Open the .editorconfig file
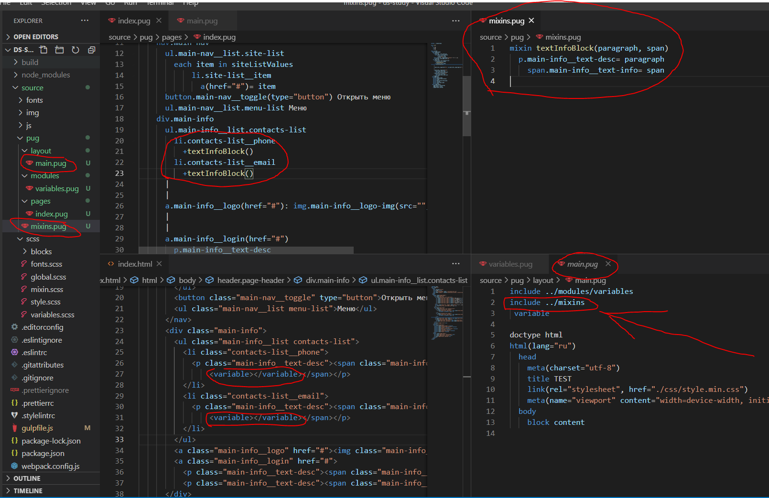The height and width of the screenshot is (498, 769). point(42,327)
